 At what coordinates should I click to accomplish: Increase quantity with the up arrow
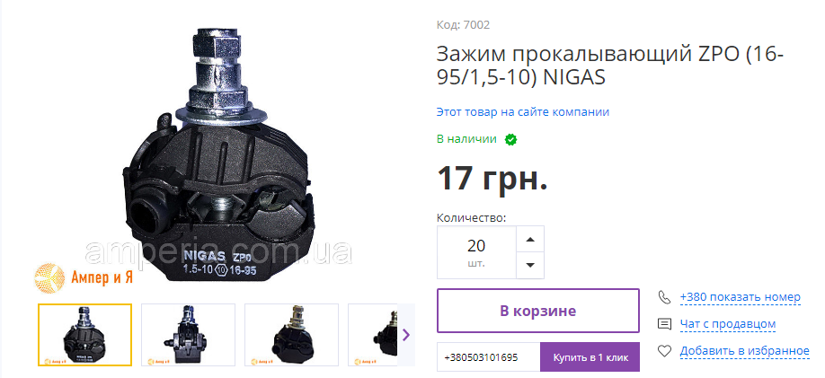[530, 239]
